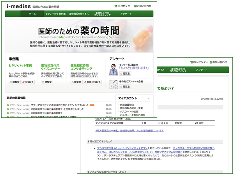Open news item プラリア皮下注との併用は活性型ビタミンD

click(x=60, y=105)
